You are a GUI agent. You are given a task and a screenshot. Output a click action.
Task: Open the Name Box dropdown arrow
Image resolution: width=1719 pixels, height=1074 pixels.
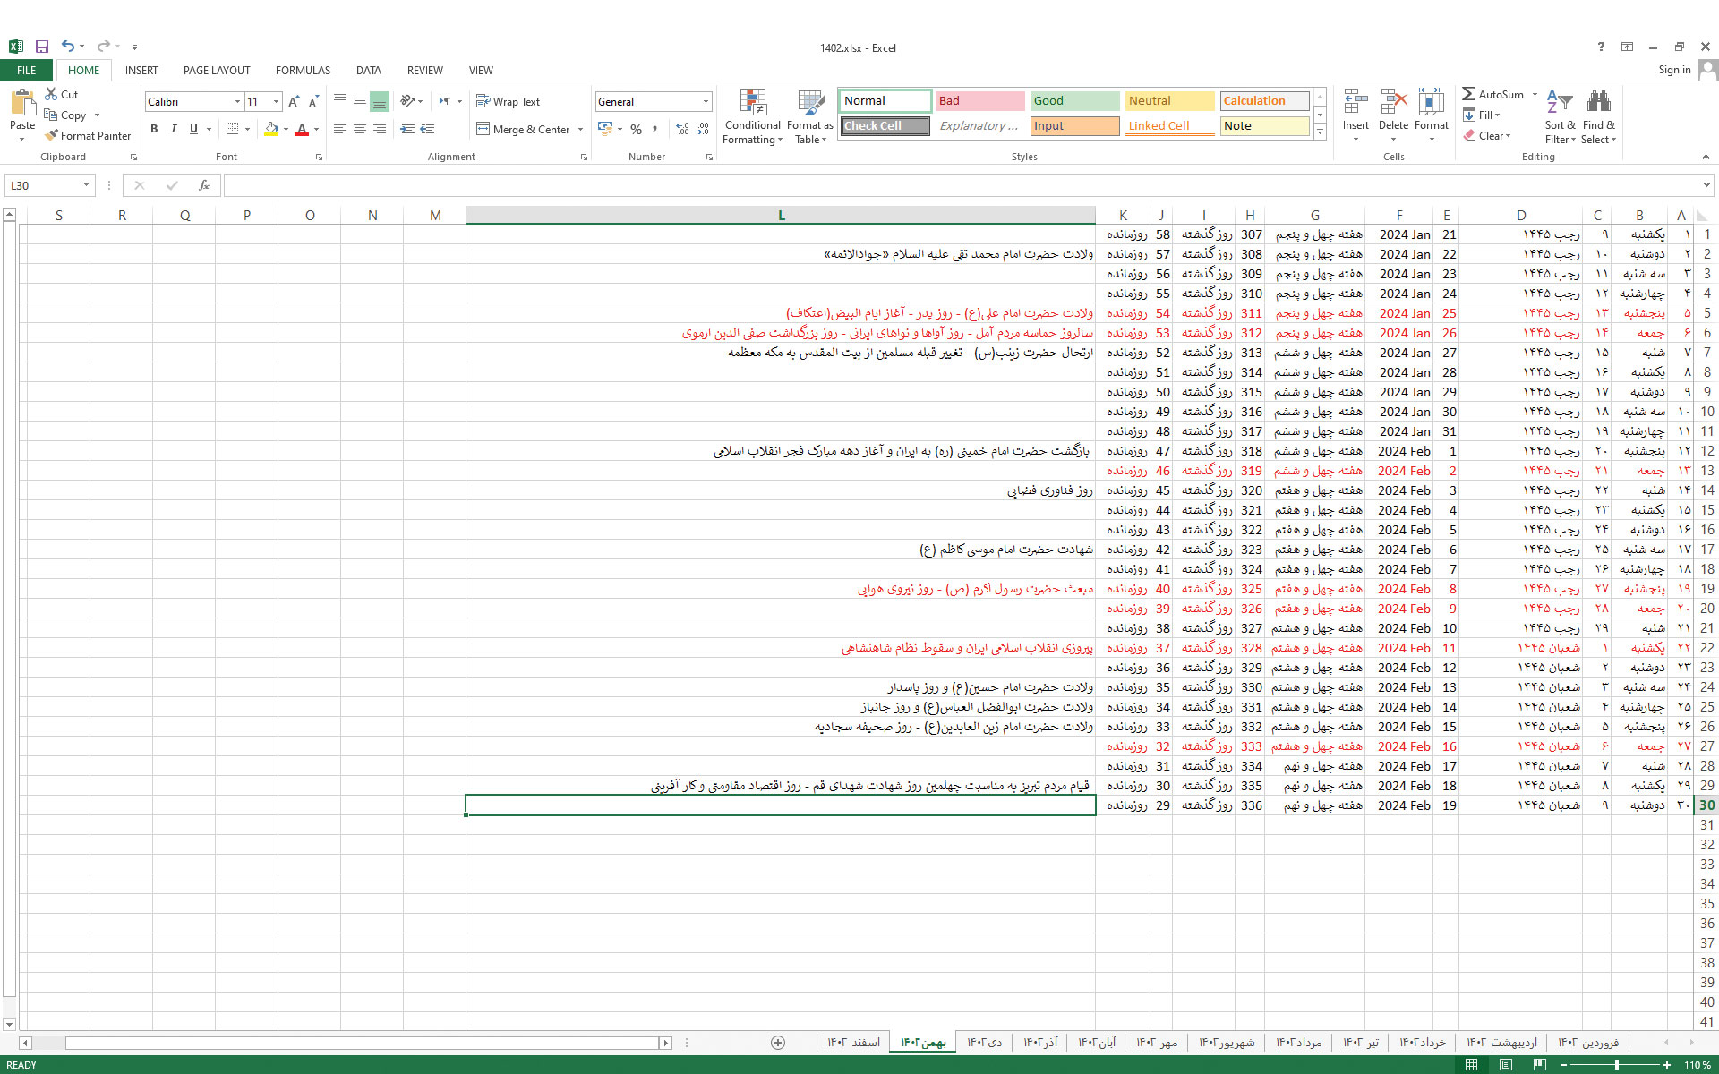click(86, 185)
